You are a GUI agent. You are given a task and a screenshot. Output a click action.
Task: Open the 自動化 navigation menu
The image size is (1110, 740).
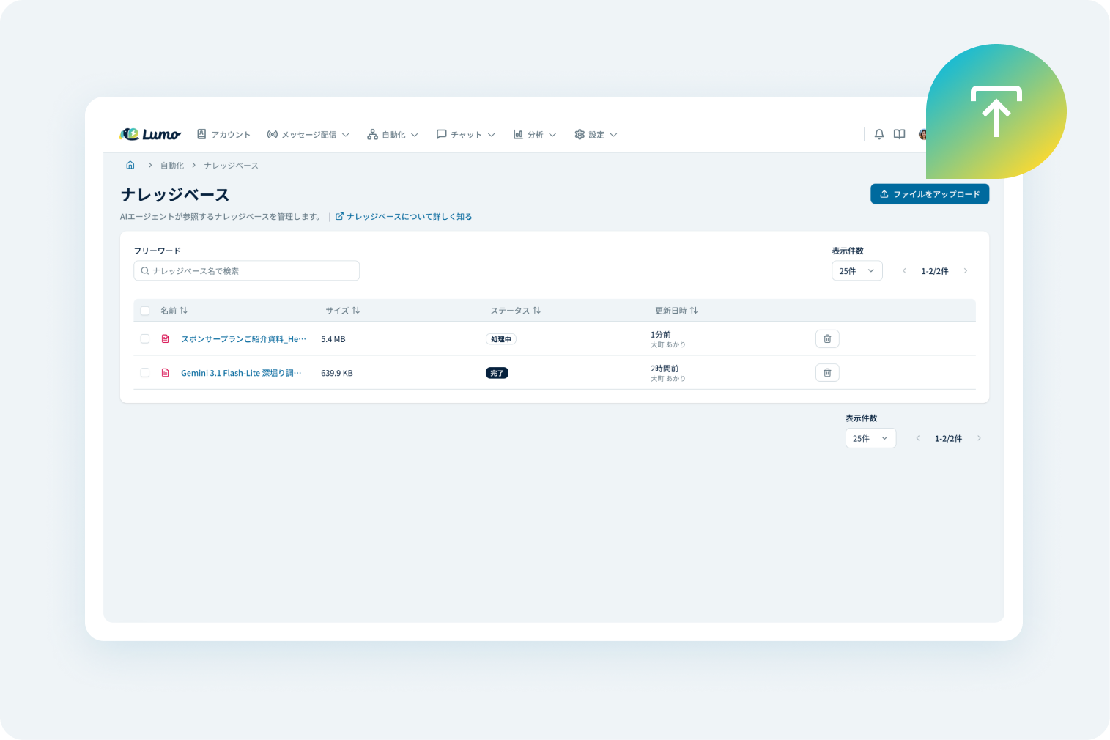[393, 135]
